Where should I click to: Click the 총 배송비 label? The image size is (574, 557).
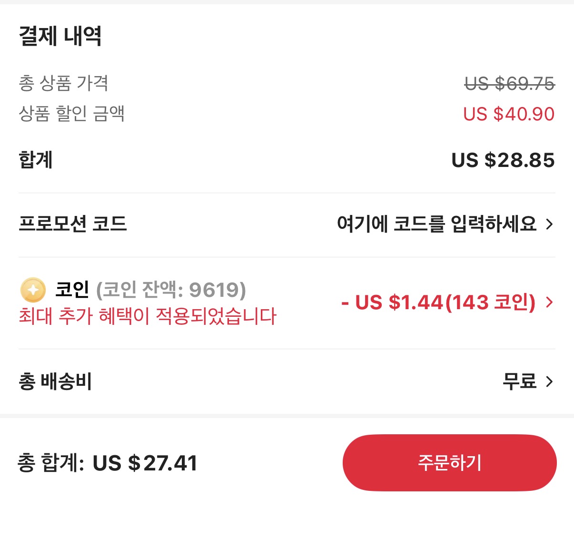point(55,381)
